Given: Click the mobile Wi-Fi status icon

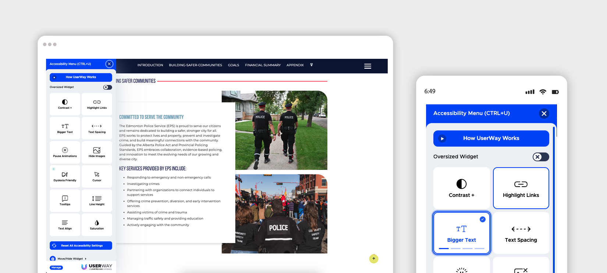Looking at the screenshot, I should [543, 92].
